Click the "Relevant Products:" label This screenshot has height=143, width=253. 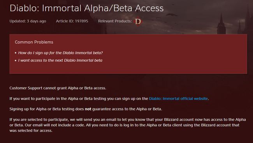[x=115, y=21]
